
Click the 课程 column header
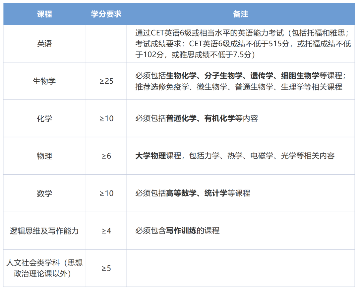point(44,14)
